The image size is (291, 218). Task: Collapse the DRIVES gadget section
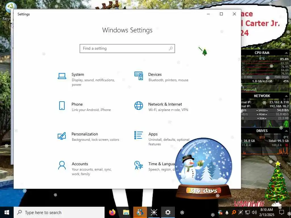tap(286, 131)
